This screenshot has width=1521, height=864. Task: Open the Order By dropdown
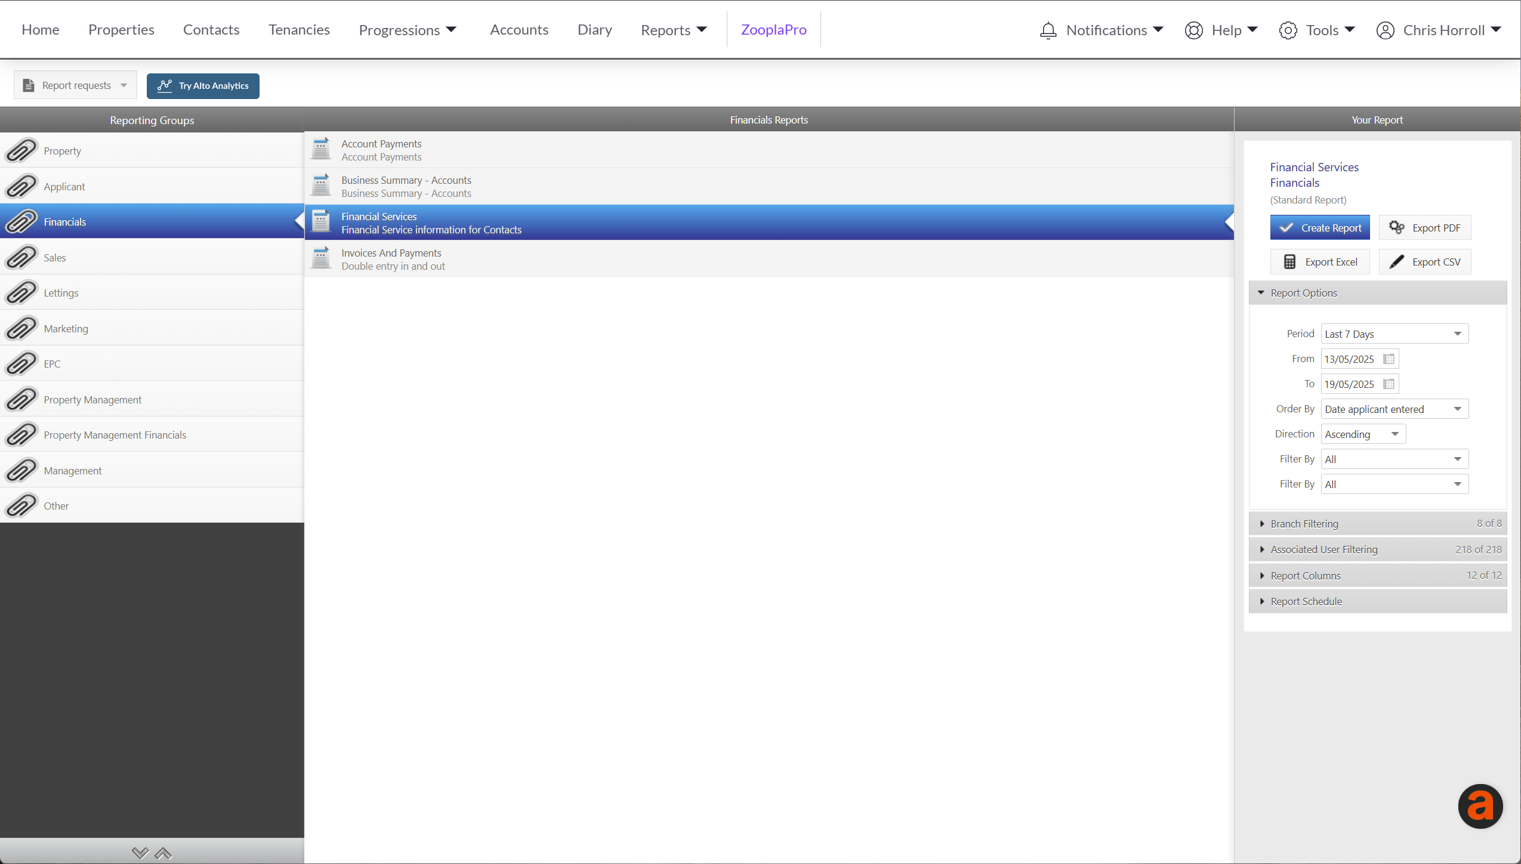[x=1394, y=409]
